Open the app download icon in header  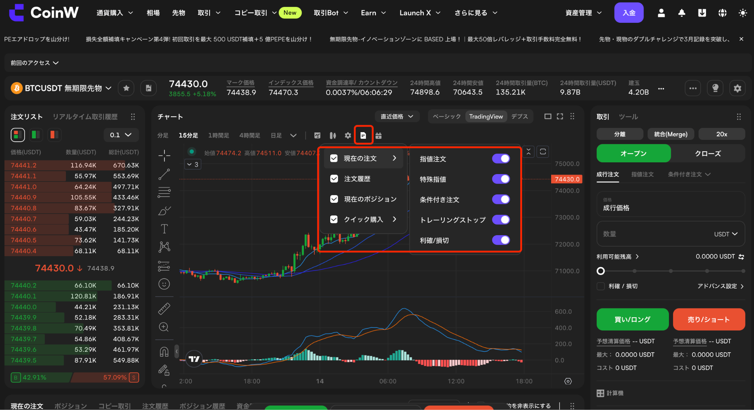(x=702, y=13)
